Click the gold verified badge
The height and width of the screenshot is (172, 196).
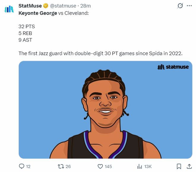(46, 6)
